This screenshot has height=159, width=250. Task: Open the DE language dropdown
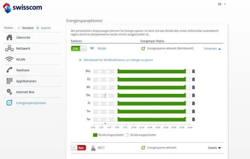coord(222,4)
